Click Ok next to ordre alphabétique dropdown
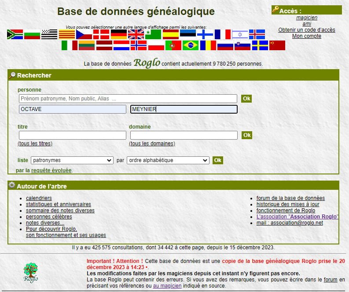This screenshot has width=349, height=292. click(x=218, y=160)
